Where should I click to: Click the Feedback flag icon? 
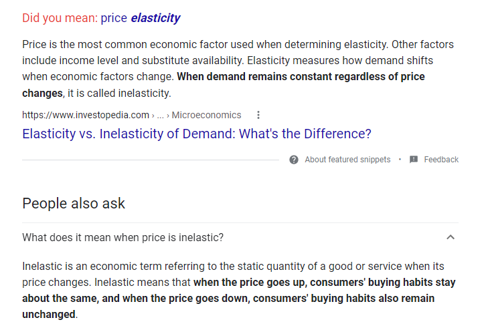414,160
